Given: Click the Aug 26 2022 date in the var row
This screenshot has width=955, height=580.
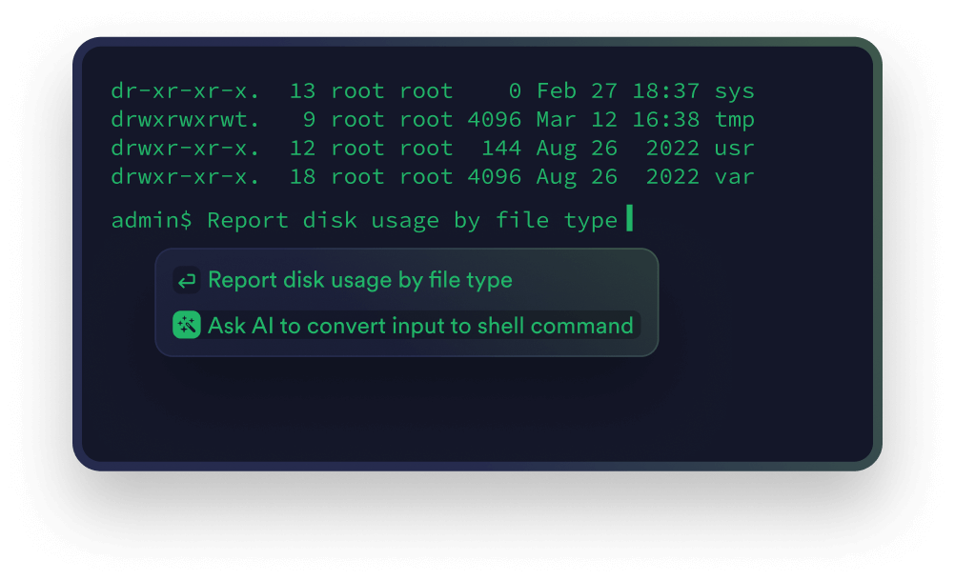Looking at the screenshot, I should coord(618,177).
